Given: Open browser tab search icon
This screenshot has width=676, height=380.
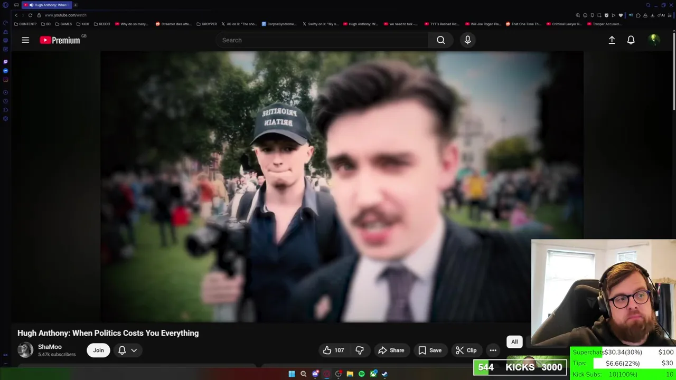Looking at the screenshot, I should pyautogui.click(x=648, y=5).
